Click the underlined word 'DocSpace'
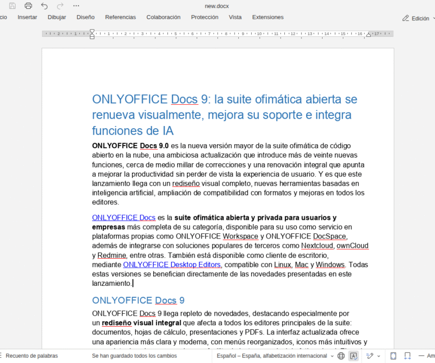This screenshot has height=363, width=435. click(x=329, y=236)
